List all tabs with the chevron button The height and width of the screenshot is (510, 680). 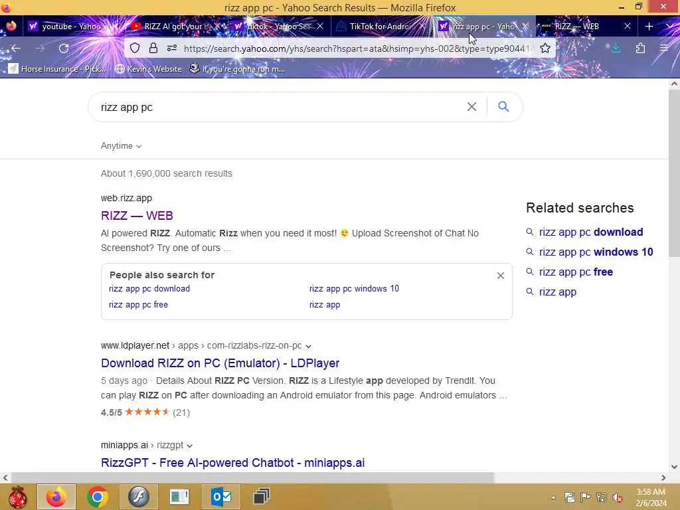coord(670,27)
